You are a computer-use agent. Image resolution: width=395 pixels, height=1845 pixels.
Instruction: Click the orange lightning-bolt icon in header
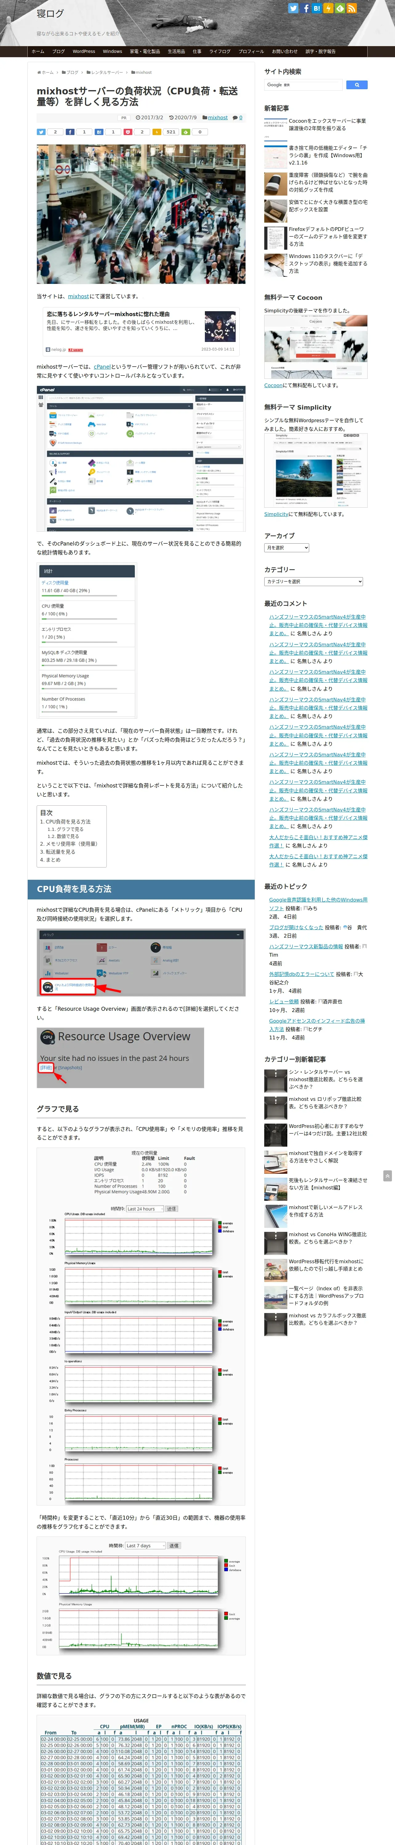coord(328,9)
